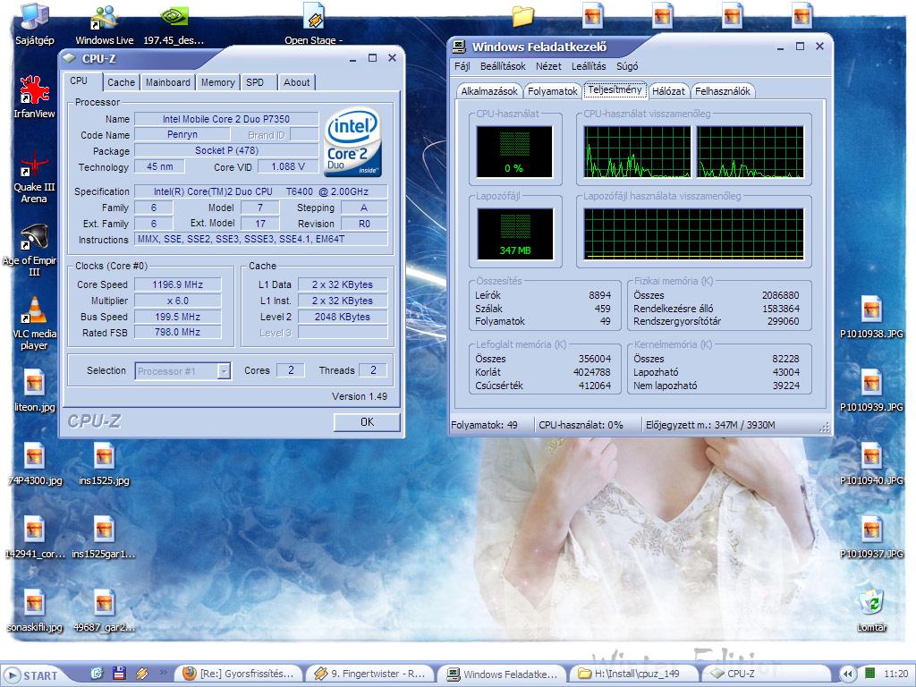Click the green system tray icon
Screen dimensions: 916x687
[869, 673]
